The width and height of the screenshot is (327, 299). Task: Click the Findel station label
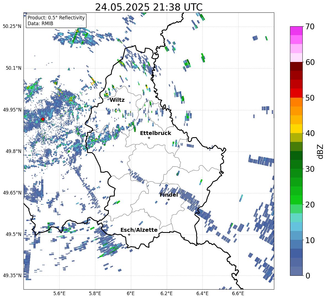point(169,195)
